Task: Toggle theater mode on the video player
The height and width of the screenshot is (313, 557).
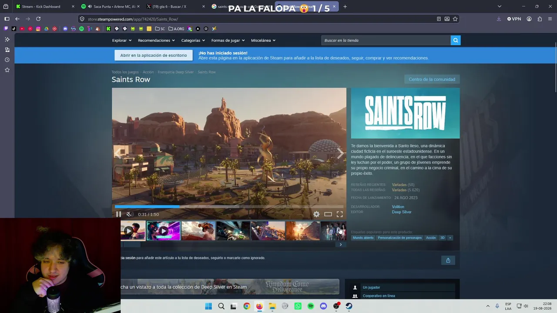Action: pos(328,214)
